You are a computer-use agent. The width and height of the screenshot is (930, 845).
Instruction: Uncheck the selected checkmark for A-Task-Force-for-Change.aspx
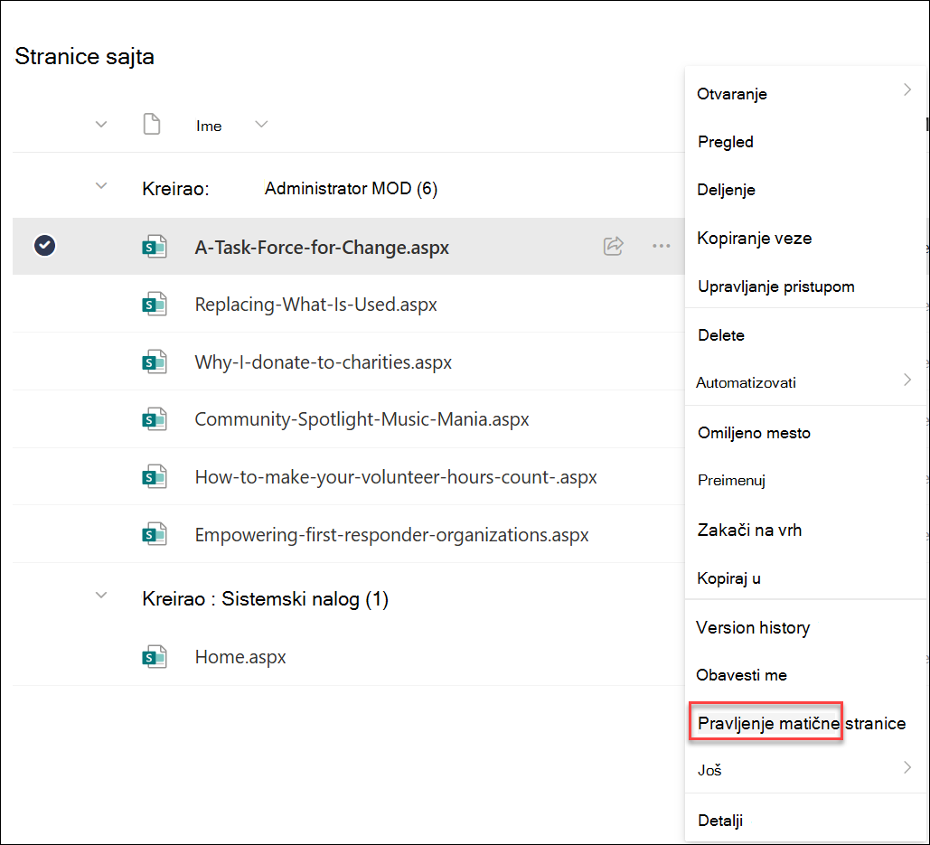point(44,246)
